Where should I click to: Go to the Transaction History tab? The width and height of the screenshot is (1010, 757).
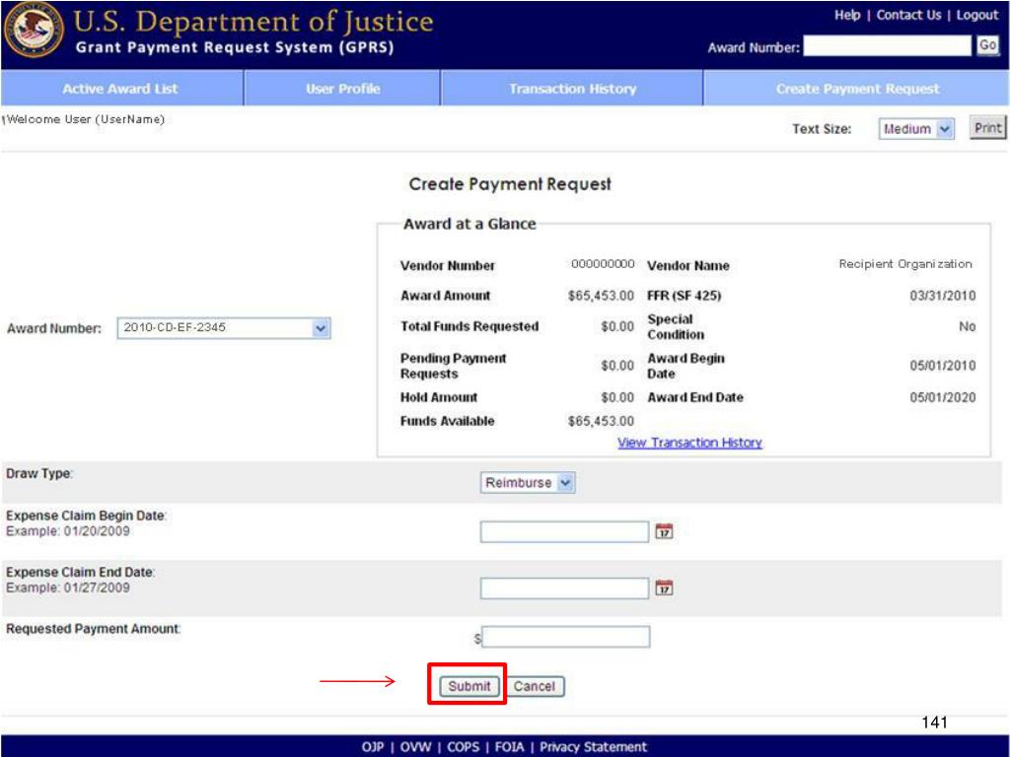click(573, 88)
